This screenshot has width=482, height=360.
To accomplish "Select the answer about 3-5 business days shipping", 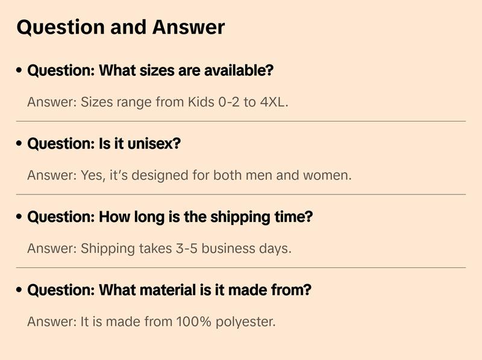I will [159, 248].
